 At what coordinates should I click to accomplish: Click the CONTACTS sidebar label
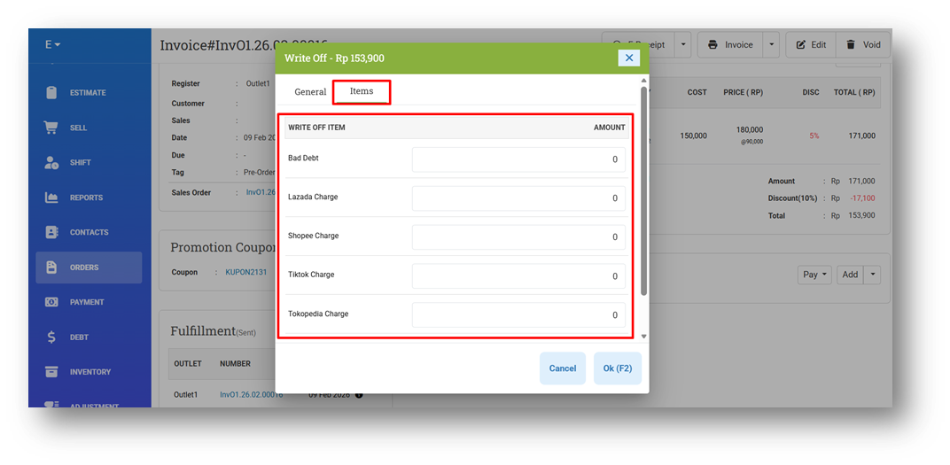pyautogui.click(x=89, y=232)
